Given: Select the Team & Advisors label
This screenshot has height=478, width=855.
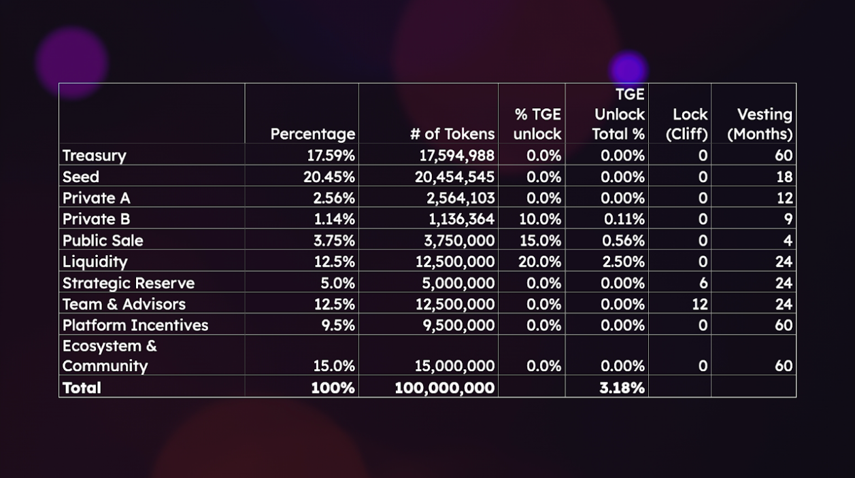Looking at the screenshot, I should pyautogui.click(x=124, y=304).
